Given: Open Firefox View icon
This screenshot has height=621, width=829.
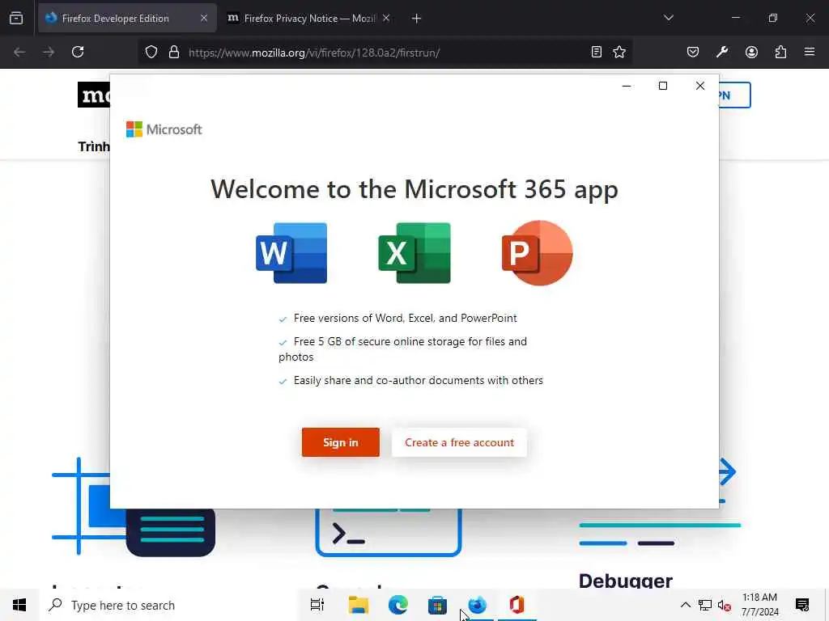Looking at the screenshot, I should tap(16, 18).
